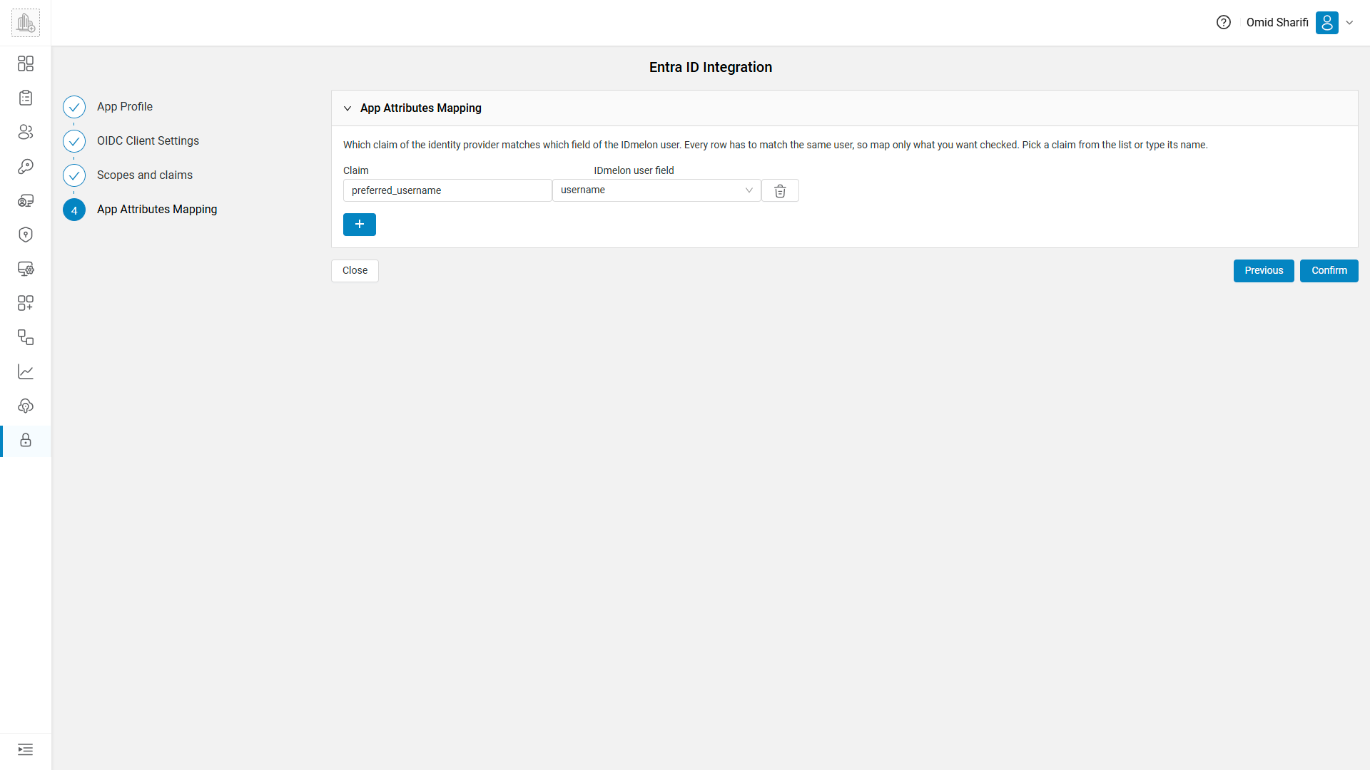The width and height of the screenshot is (1370, 770).
Task: Open the clipboard list icon in sidebar
Action: [x=26, y=98]
